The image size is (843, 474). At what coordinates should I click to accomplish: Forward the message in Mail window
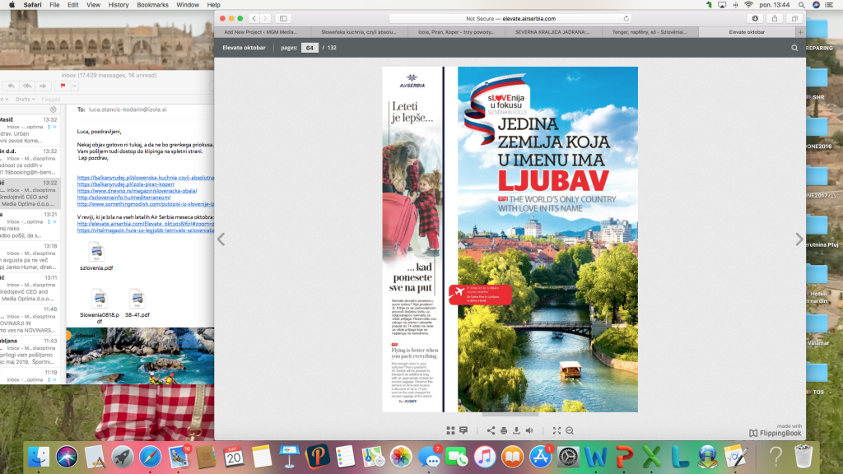pyautogui.click(x=43, y=86)
